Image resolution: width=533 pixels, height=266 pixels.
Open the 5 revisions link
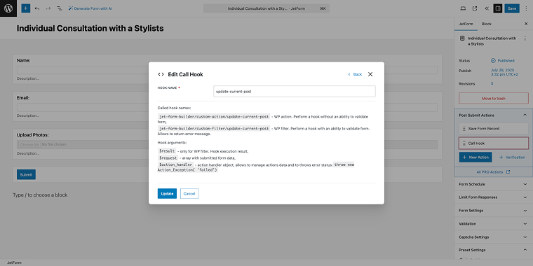(x=492, y=83)
